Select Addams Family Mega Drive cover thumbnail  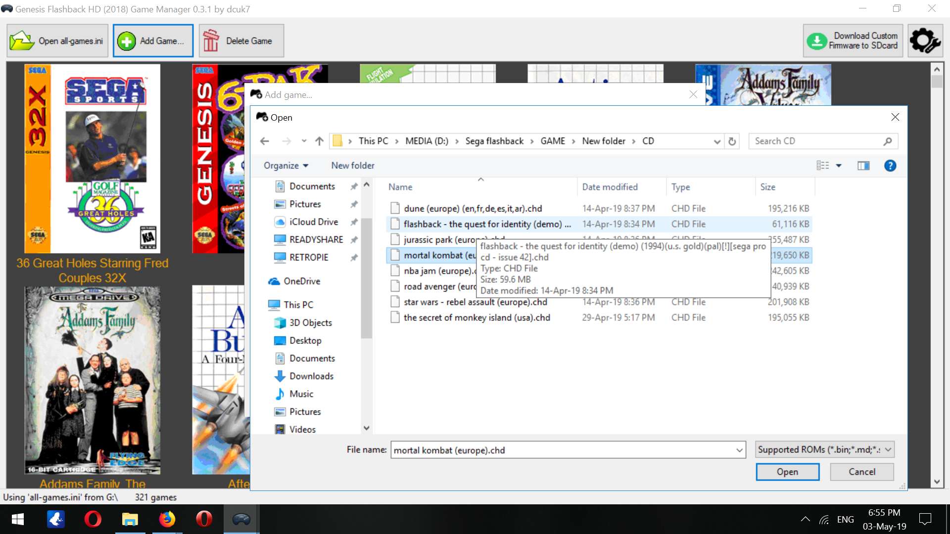point(93,381)
